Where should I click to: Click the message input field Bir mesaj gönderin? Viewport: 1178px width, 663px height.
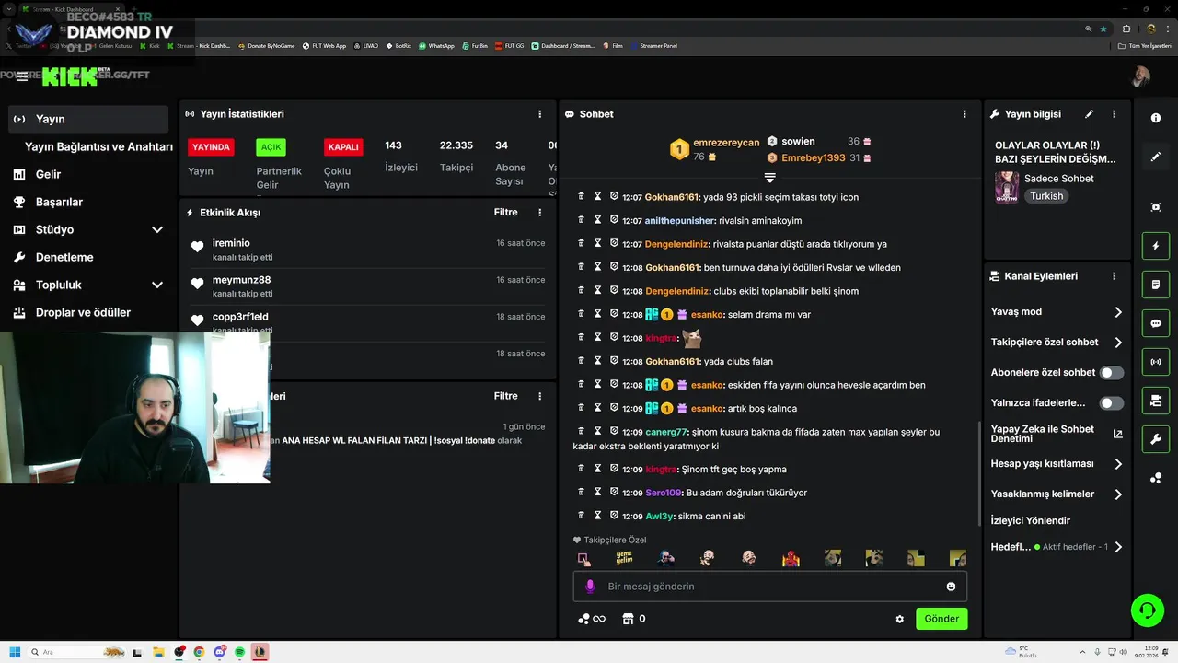point(769,587)
